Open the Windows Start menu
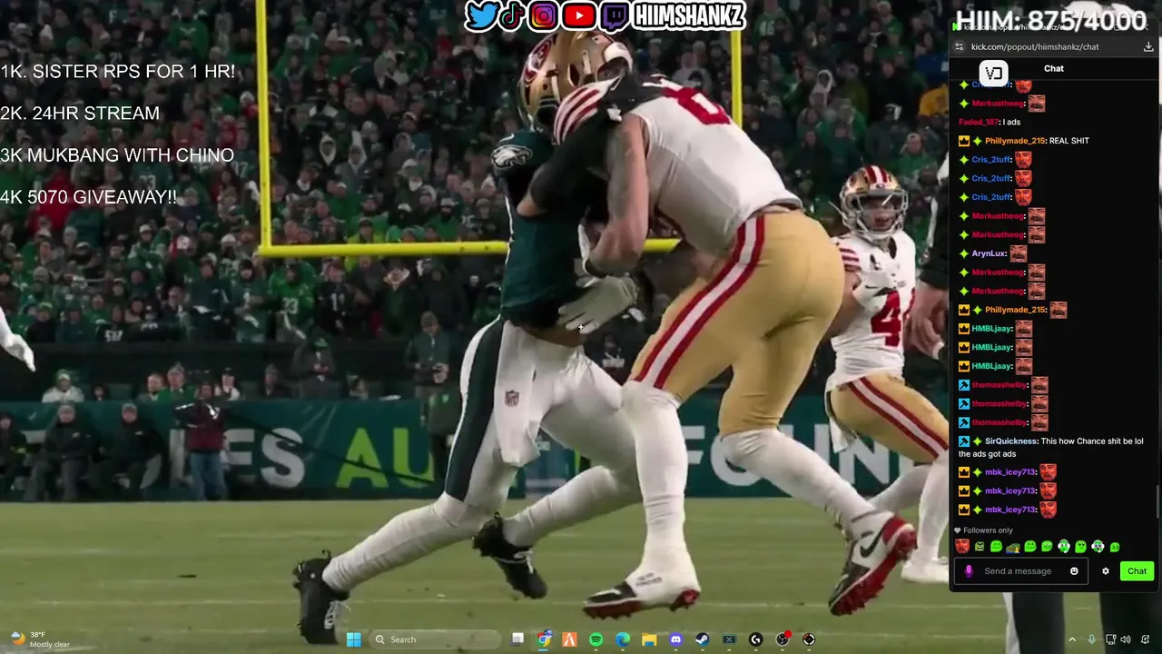The height and width of the screenshot is (654, 1162). click(x=353, y=639)
